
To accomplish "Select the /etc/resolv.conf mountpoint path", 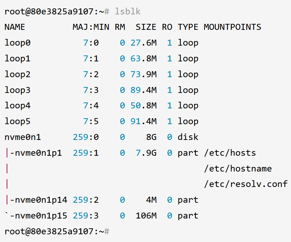I will pos(245,184).
